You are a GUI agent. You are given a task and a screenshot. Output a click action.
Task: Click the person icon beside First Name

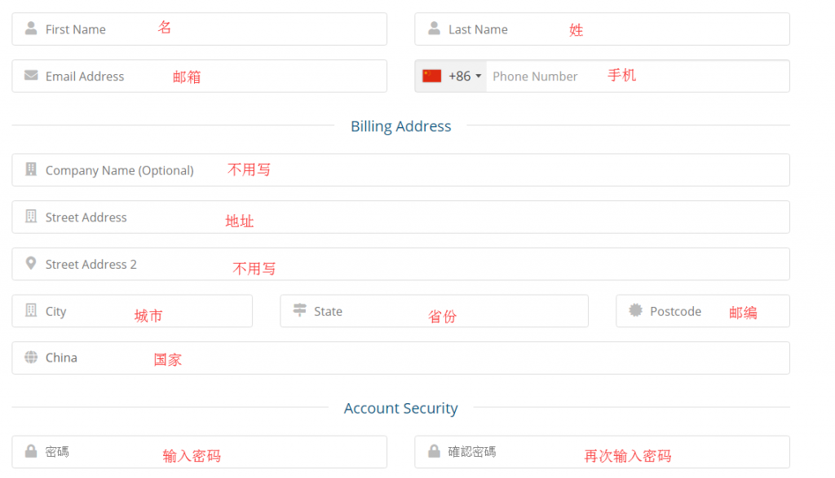pyautogui.click(x=31, y=29)
